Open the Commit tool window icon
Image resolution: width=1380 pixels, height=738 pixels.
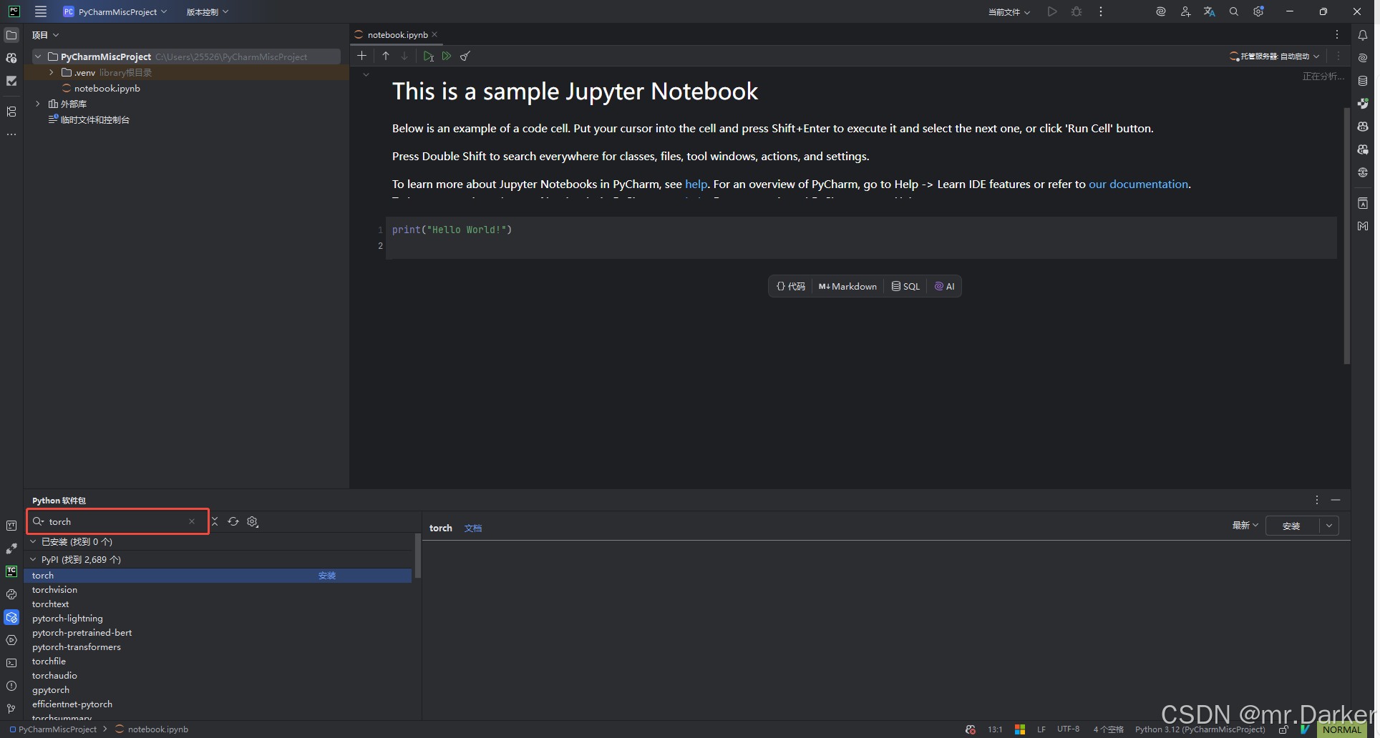11,81
